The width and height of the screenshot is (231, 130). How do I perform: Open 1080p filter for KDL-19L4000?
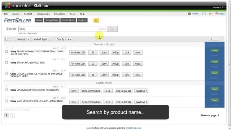[x=115, y=64]
